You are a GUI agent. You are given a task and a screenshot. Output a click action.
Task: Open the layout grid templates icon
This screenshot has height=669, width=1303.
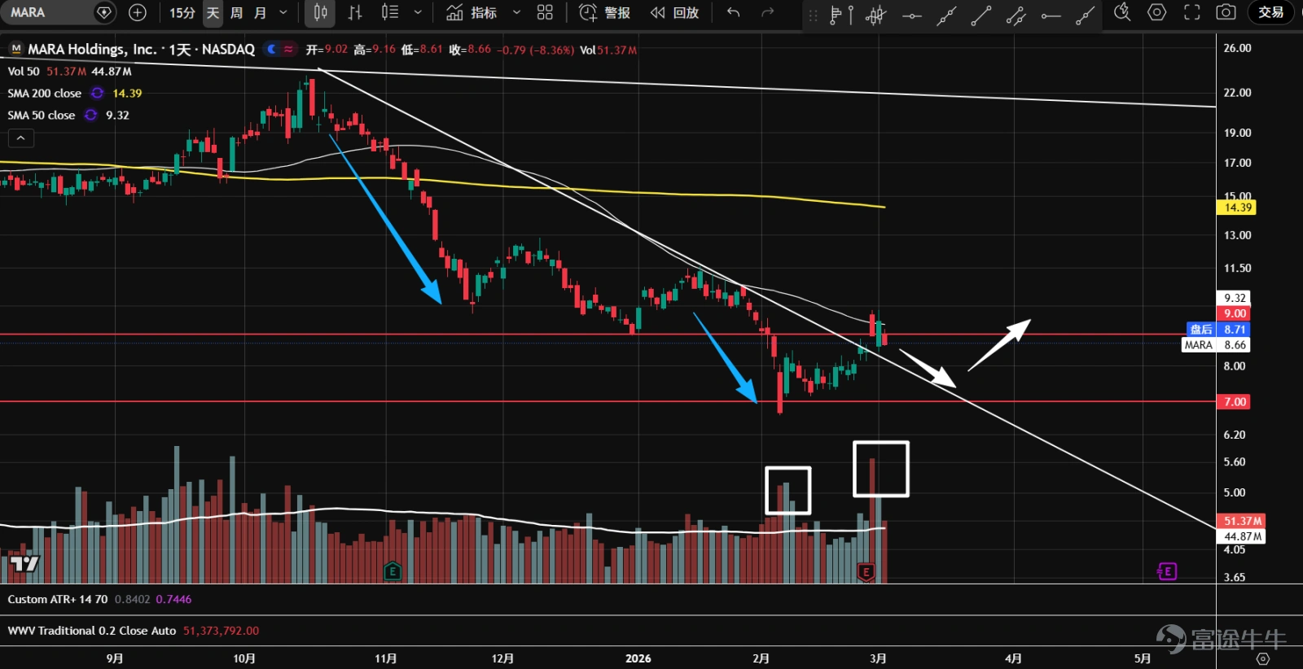(545, 12)
